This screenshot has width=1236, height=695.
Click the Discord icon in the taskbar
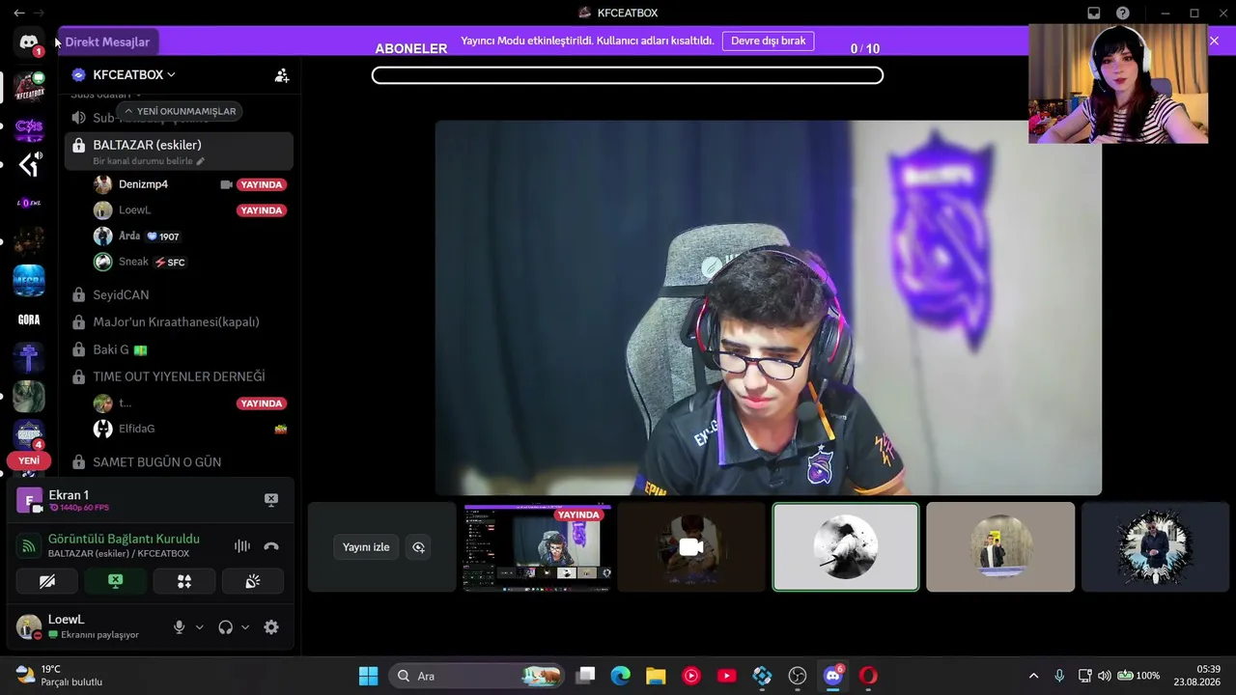(833, 676)
